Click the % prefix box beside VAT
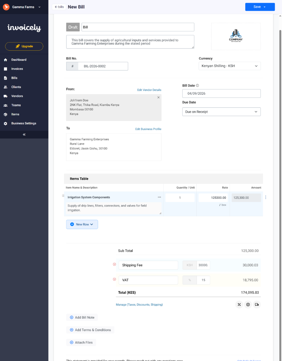 [x=190, y=280]
